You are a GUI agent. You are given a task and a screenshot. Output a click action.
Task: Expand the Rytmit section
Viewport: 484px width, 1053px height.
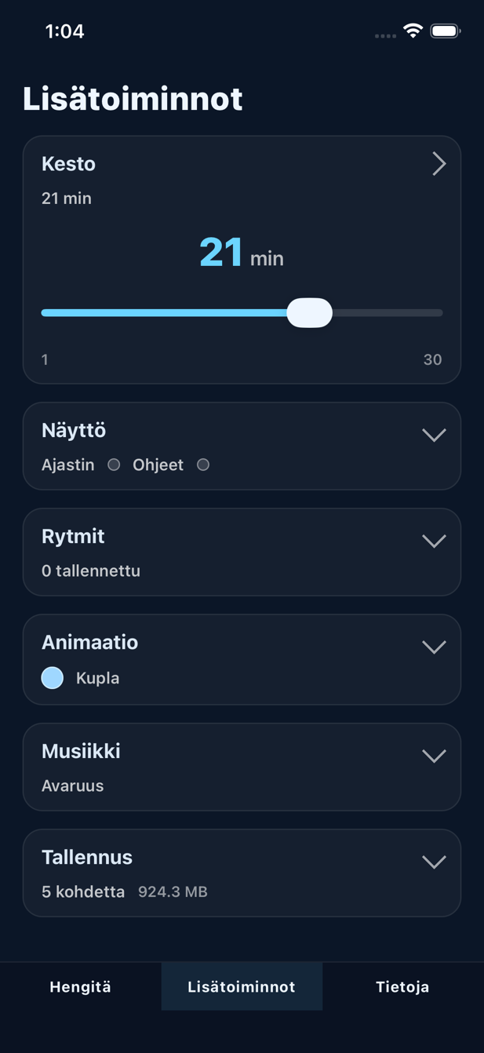(x=434, y=540)
